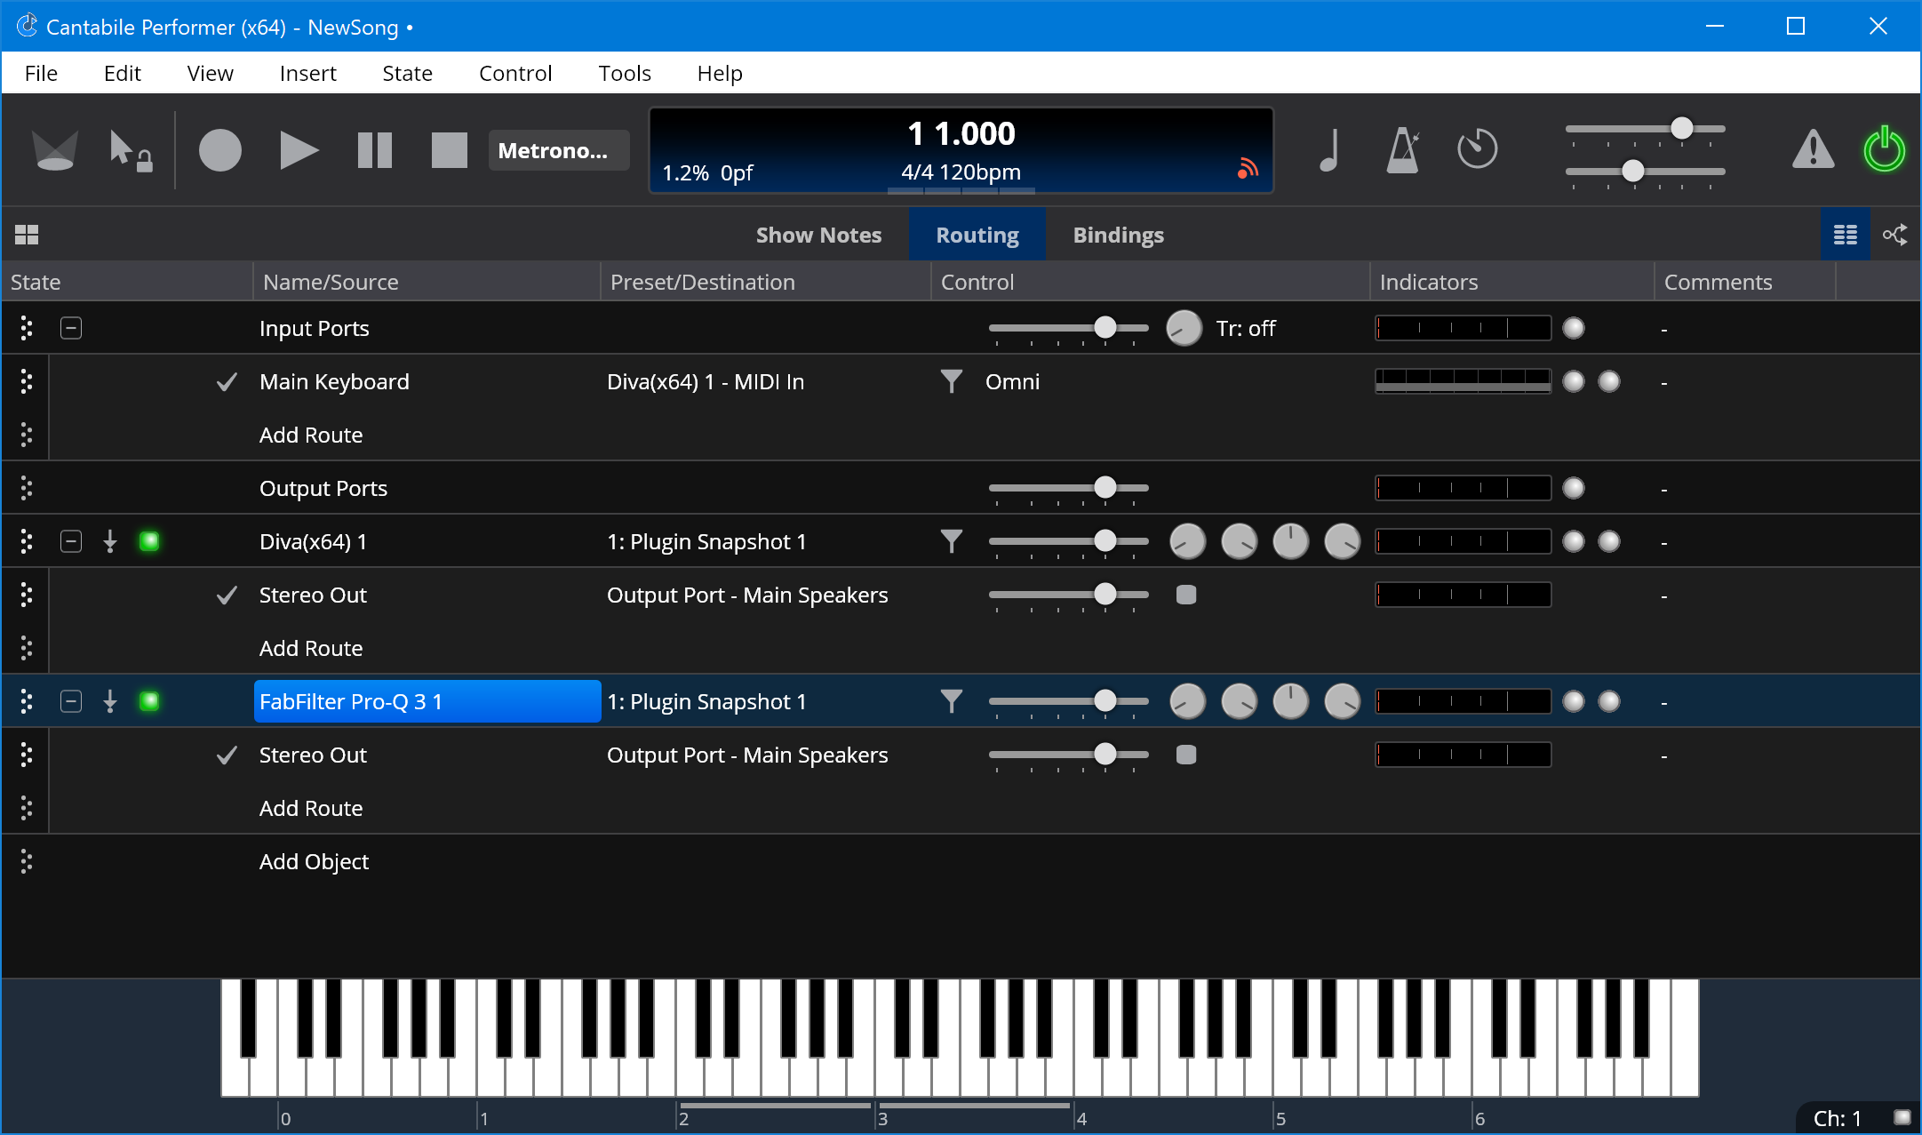This screenshot has height=1135, width=1922.
Task: Click the Diva(x64) 1 pin arrow icon
Action: (x=110, y=541)
